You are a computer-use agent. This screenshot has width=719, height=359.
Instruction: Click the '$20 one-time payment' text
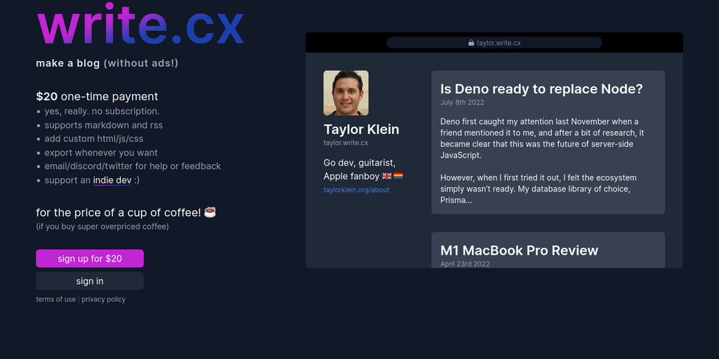pyautogui.click(x=97, y=97)
